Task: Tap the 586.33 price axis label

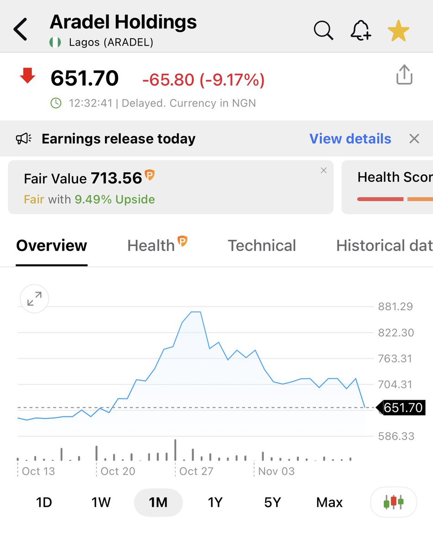Action: [x=396, y=436]
